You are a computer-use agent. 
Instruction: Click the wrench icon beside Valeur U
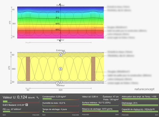click(38, 98)
